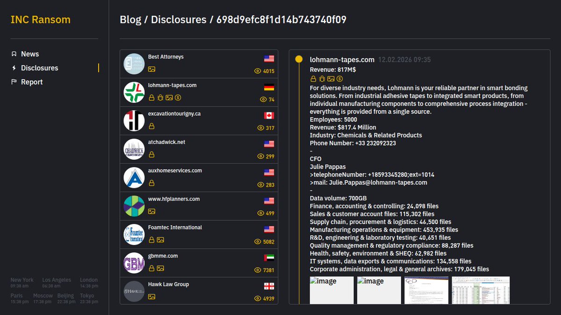561x315 pixels.
Task: Click the INC Ransom site title
Action: (x=41, y=20)
